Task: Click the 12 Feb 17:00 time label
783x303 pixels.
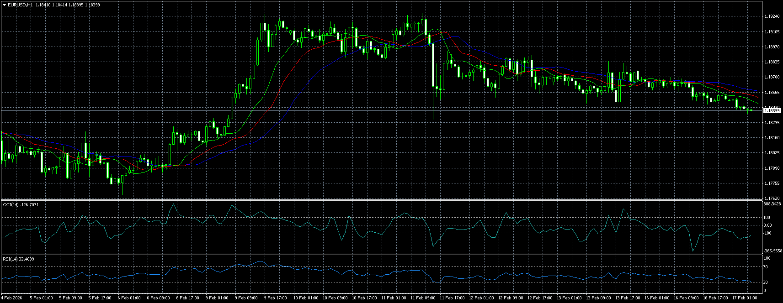Action: 540,298
